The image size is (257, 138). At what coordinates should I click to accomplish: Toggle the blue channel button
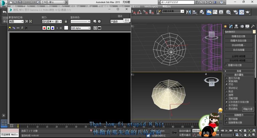click(x=53, y=28)
